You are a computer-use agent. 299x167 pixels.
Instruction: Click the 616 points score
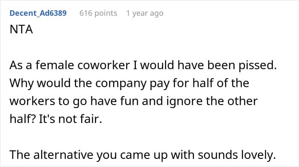pos(98,13)
